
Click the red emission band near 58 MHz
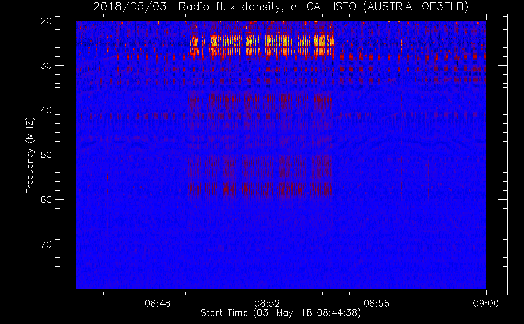tap(259, 190)
